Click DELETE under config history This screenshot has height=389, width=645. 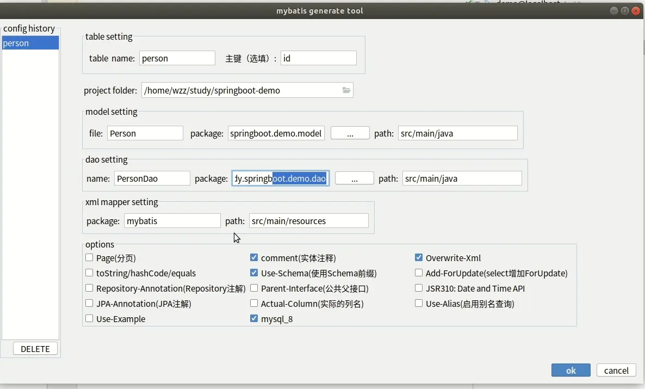[x=35, y=349]
